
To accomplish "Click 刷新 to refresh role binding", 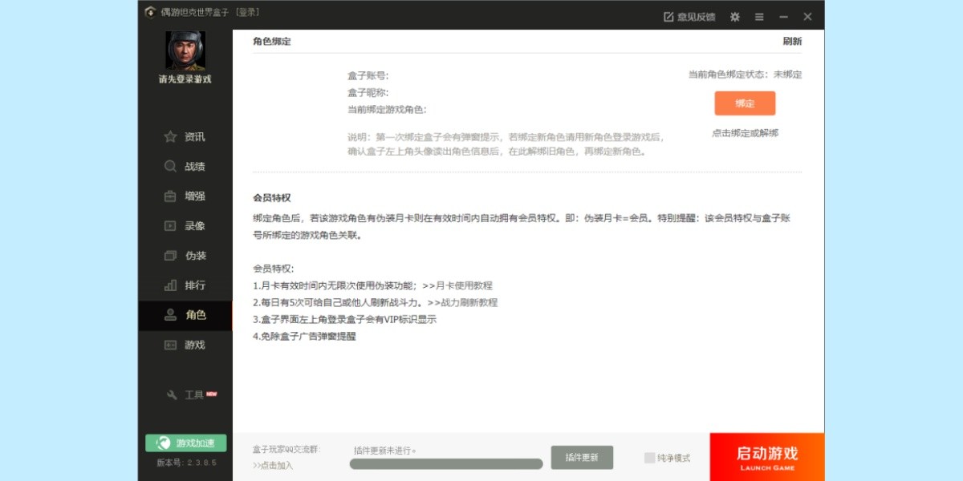I will [792, 42].
